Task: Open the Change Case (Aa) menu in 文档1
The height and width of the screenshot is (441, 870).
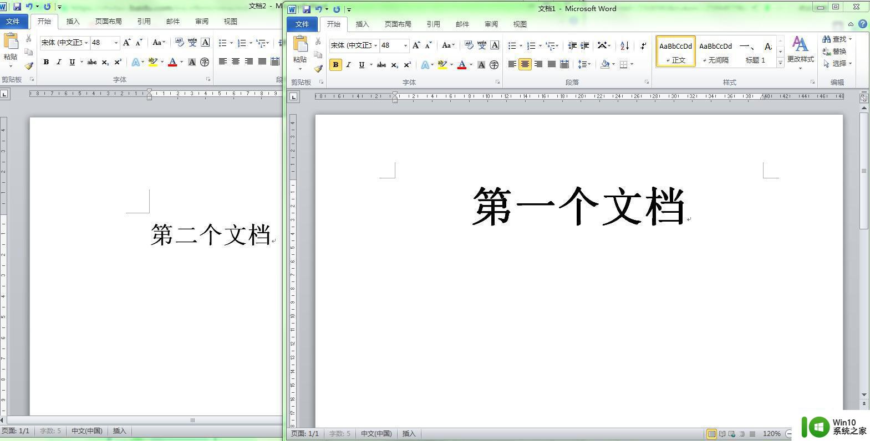Action: [448, 45]
